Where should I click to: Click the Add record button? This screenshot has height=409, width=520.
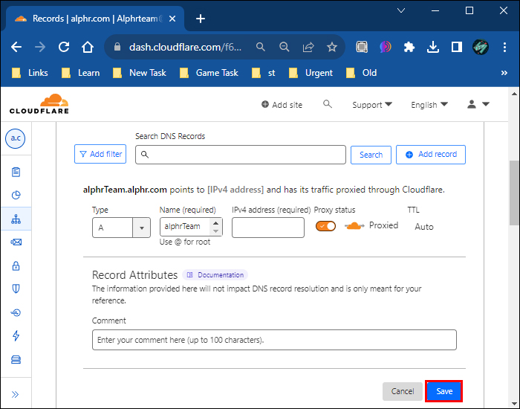point(430,155)
